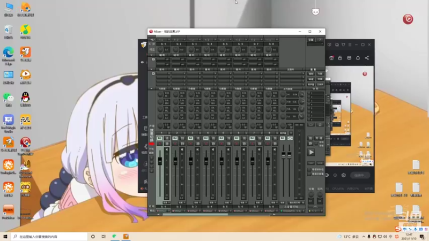The height and width of the screenshot is (241, 429).
Task: Open the first master plugin slot dropdown
Action: (292, 73)
